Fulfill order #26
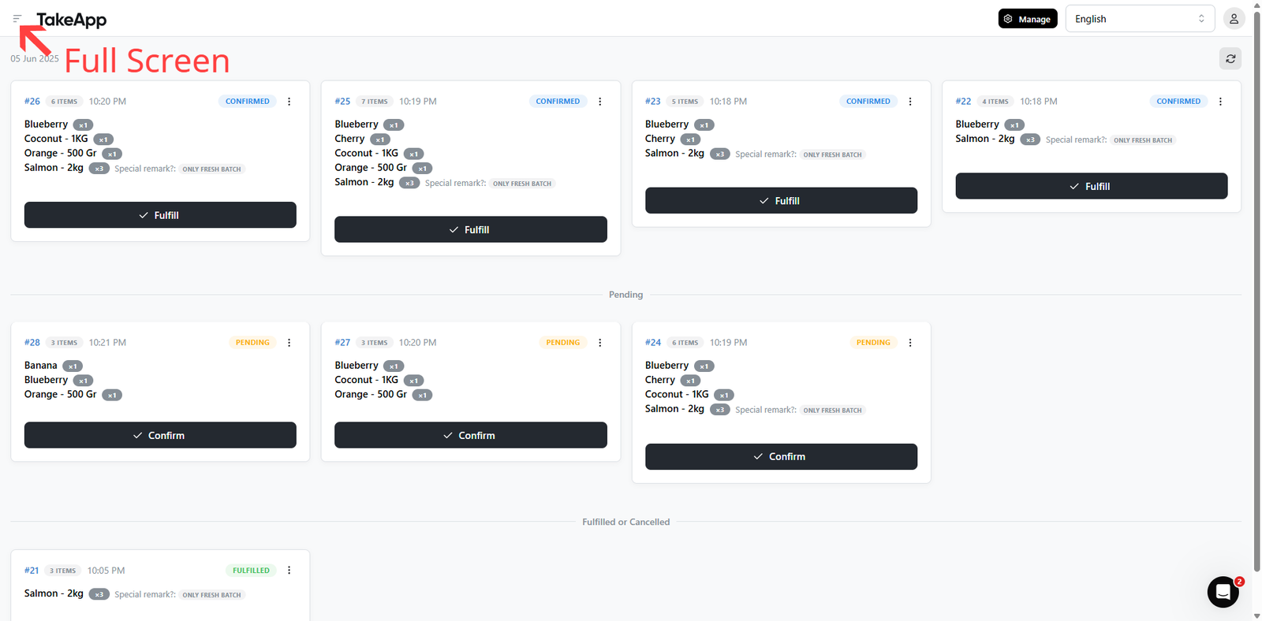The width and height of the screenshot is (1262, 621). point(160,215)
